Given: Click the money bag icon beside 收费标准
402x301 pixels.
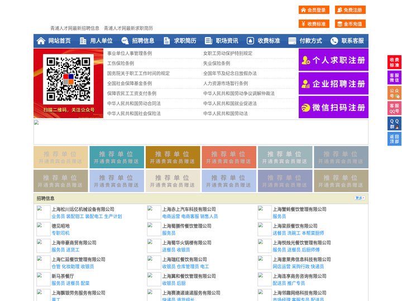Looking at the screenshot, I should [250, 41].
